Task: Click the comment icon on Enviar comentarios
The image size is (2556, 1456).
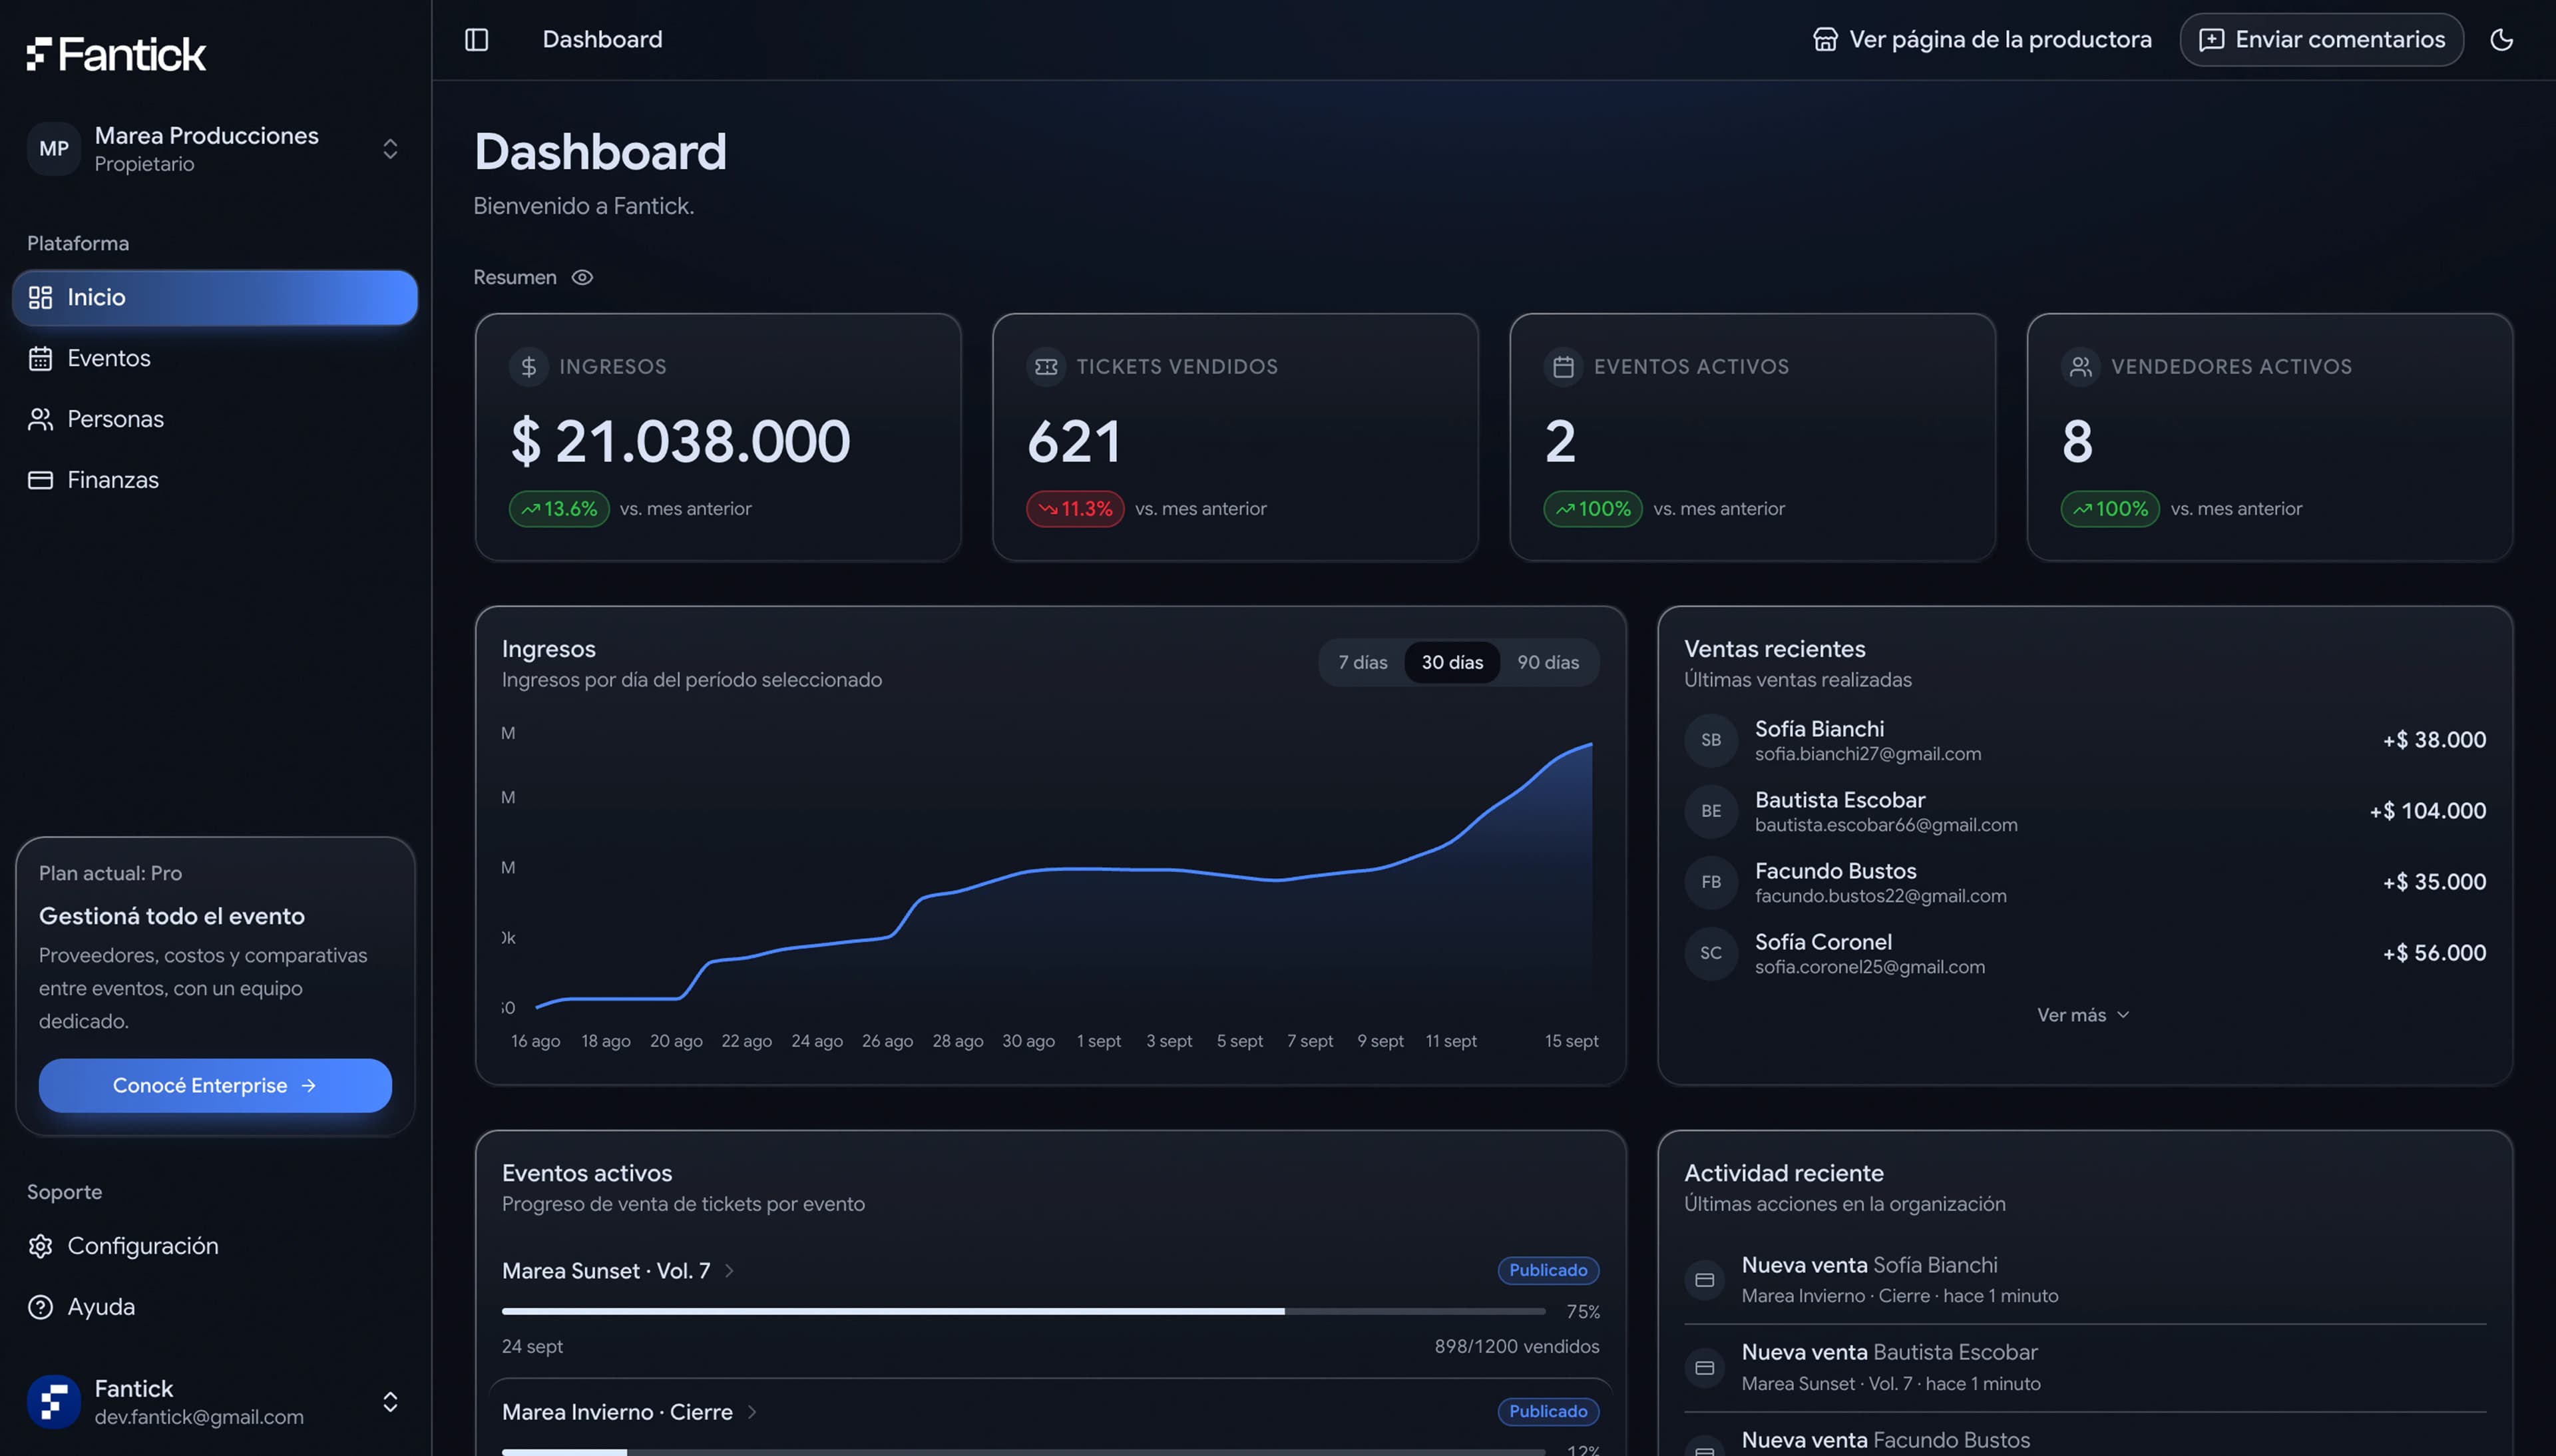Action: 2211,40
